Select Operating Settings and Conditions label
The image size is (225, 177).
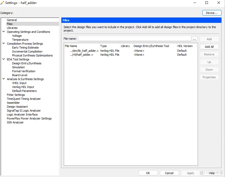pyautogui.click(x=28, y=32)
